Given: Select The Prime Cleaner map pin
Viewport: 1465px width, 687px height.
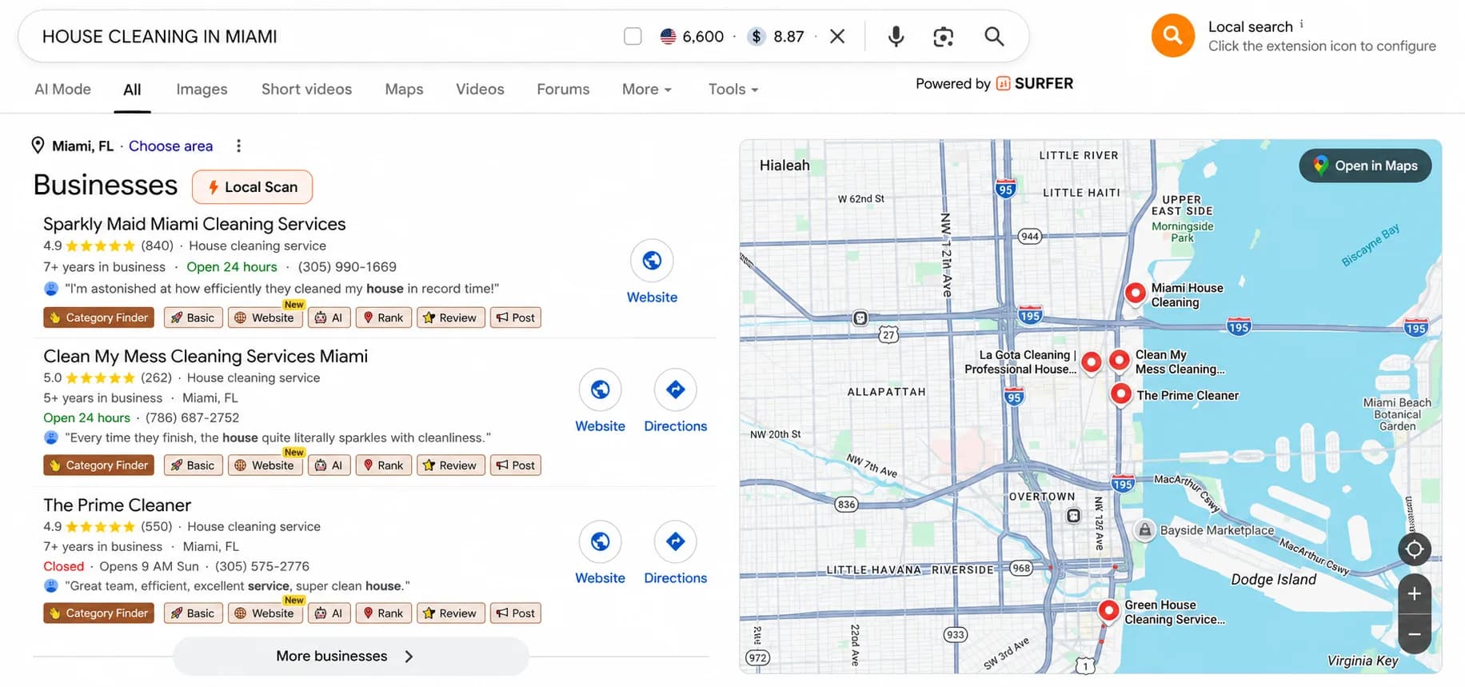Looking at the screenshot, I should (x=1121, y=393).
